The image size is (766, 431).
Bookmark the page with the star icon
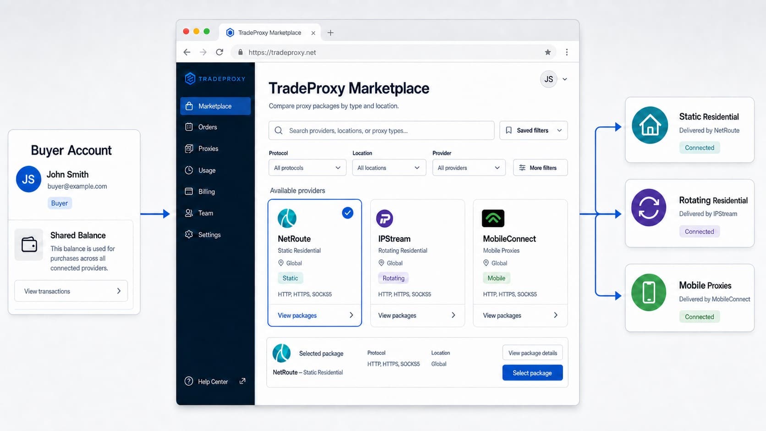[547, 52]
